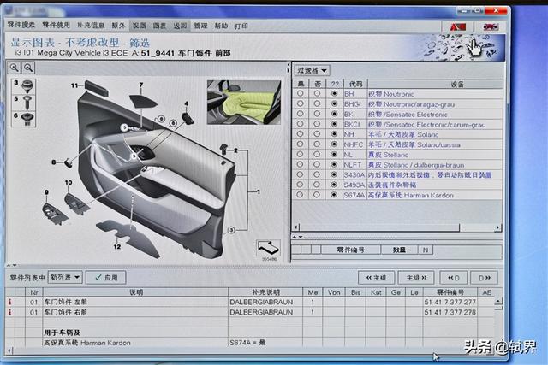Click callout number 12 insulation pad

point(116,247)
